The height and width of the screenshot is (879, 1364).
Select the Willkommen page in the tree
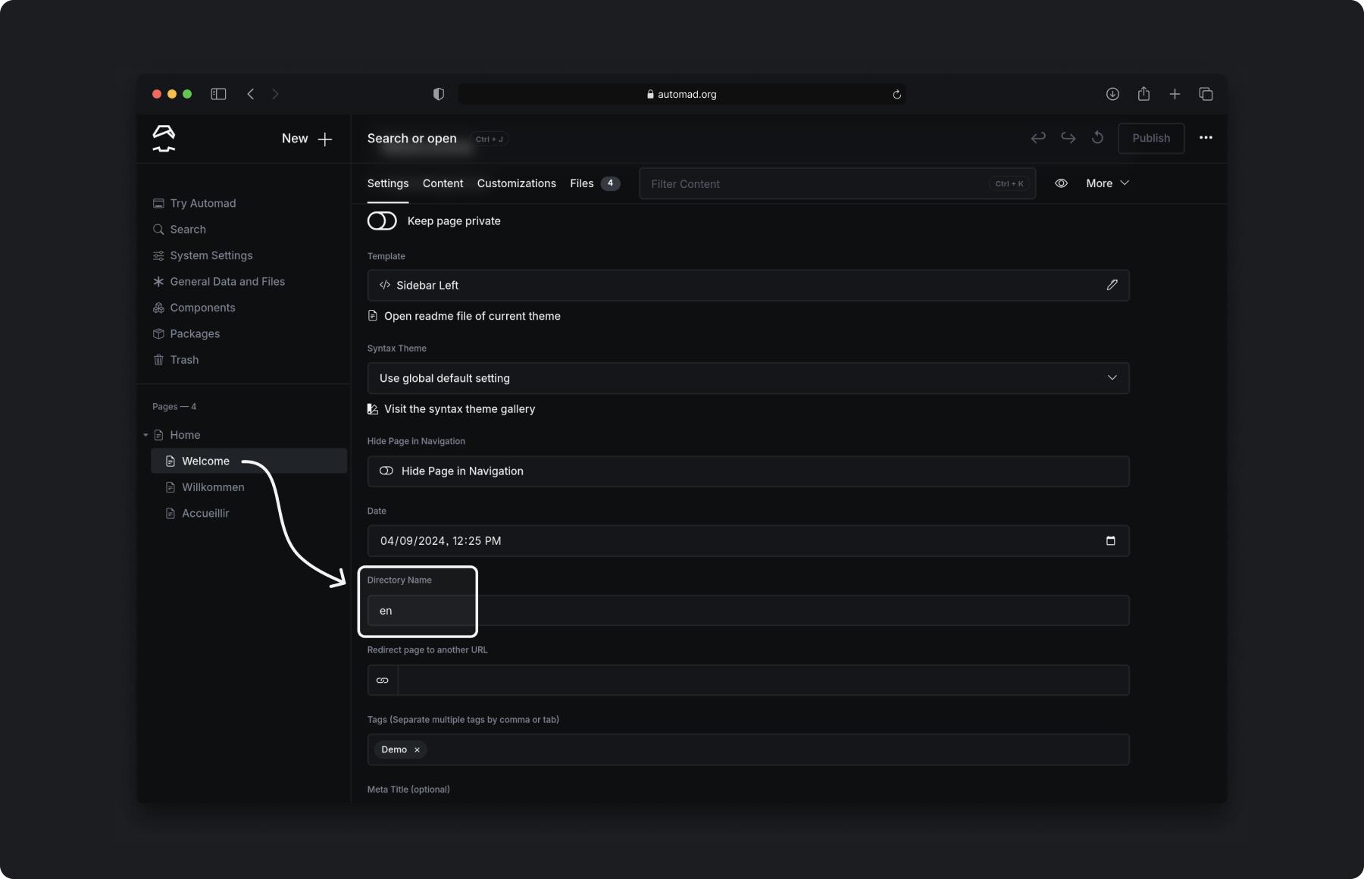point(205,487)
